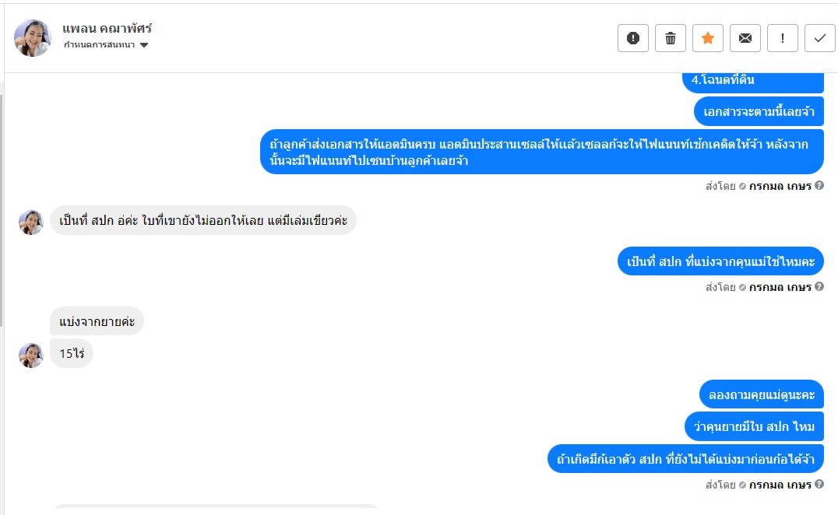Click the sender avatar beside 'เป็นที่ สปก' message
838x515 pixels.
pyautogui.click(x=31, y=222)
